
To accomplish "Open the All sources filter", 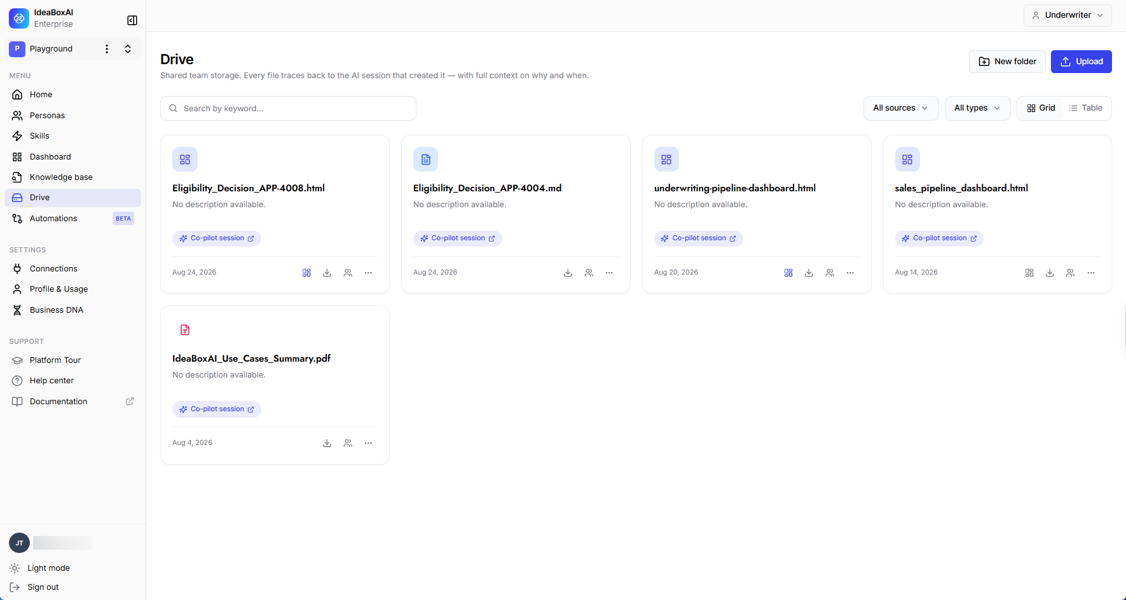I will click(x=901, y=108).
